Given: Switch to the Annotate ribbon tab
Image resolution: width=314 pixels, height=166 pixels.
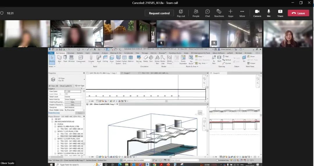Looking at the screenshot, I should click(x=96, y=53).
